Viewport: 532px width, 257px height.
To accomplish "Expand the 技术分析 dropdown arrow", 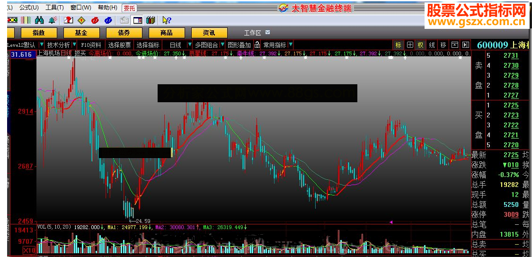I will (74, 44).
